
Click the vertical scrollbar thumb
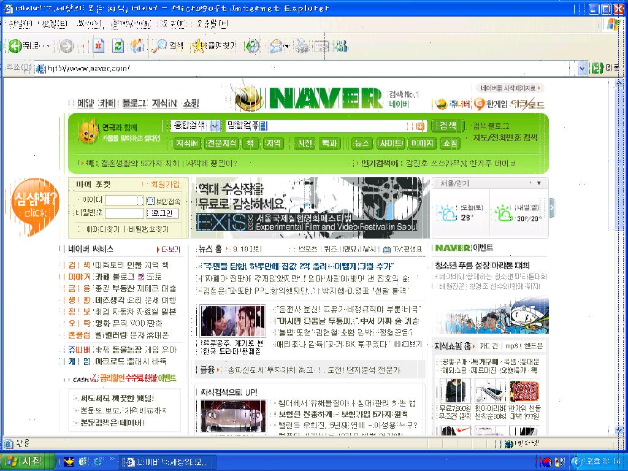point(619,159)
